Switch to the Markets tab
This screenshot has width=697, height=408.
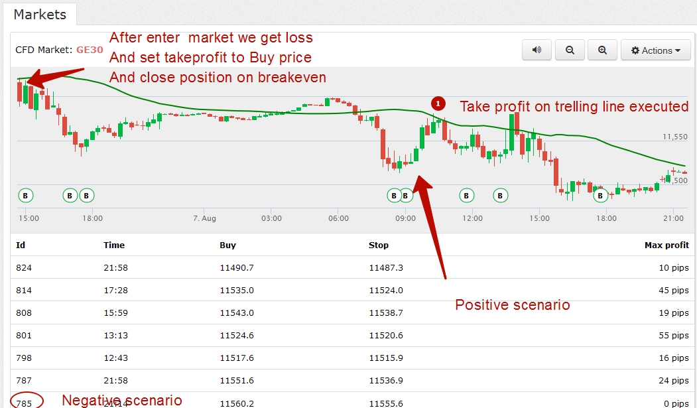pyautogui.click(x=40, y=14)
